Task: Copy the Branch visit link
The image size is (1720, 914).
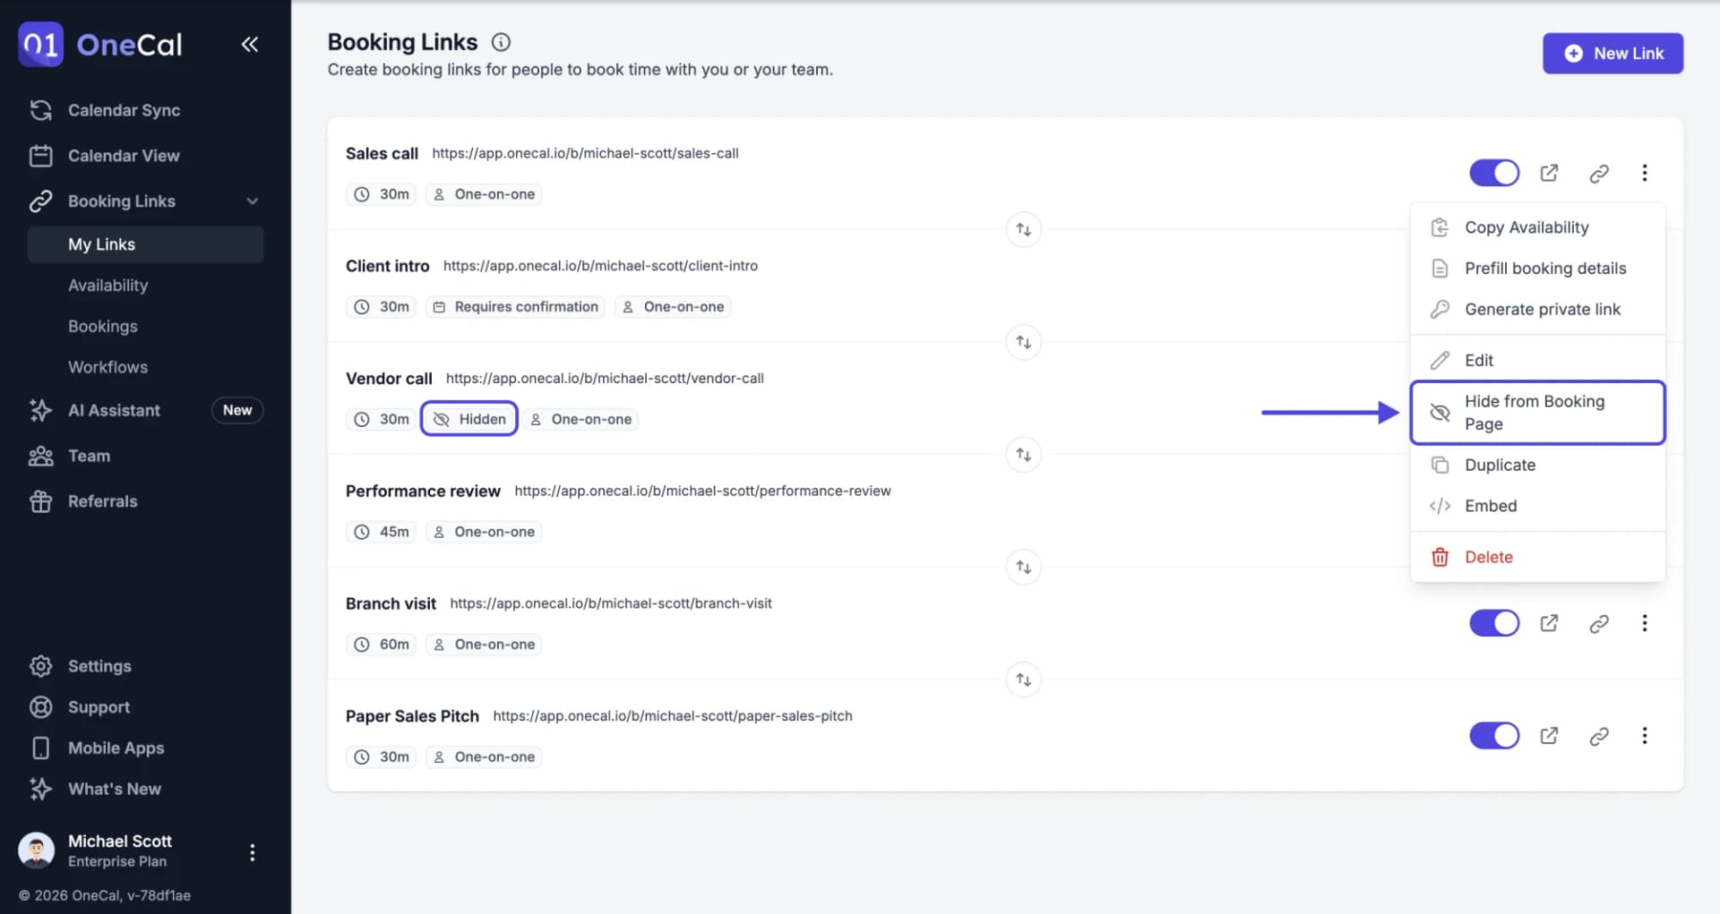Action: [x=1599, y=624]
